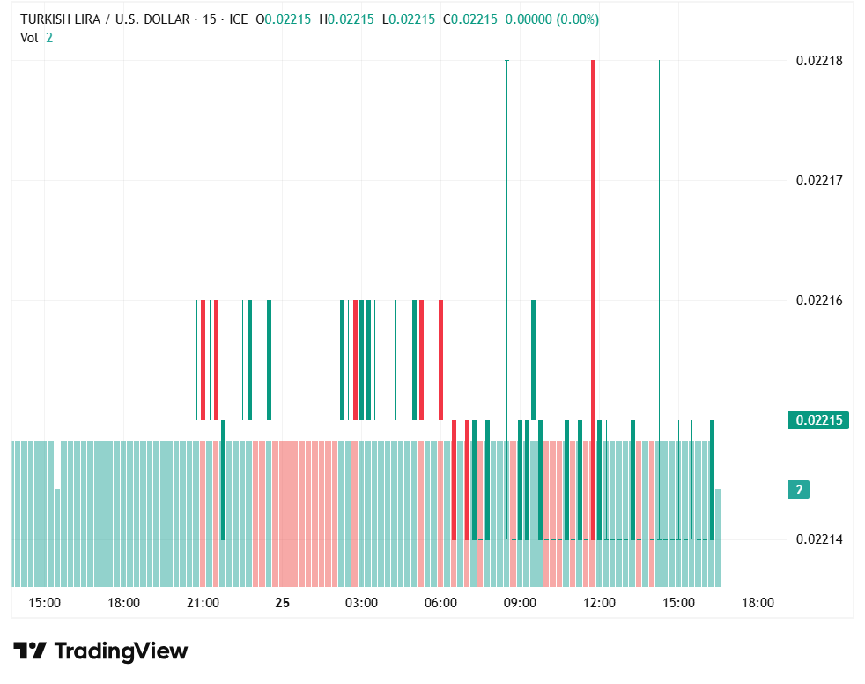Click the low value L0.02215
Viewport: 865px width, 684px height.
point(408,19)
